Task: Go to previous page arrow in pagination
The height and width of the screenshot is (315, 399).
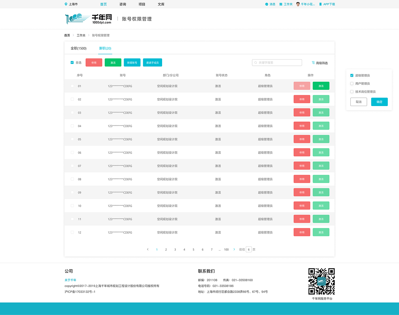Action: pos(148,250)
